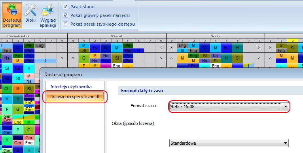
Task: Select highlighted yellow period 2 column header
Action: pos(292,41)
